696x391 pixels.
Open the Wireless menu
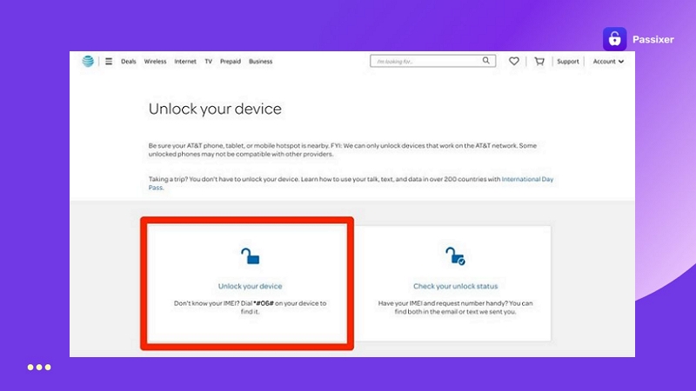(x=155, y=62)
